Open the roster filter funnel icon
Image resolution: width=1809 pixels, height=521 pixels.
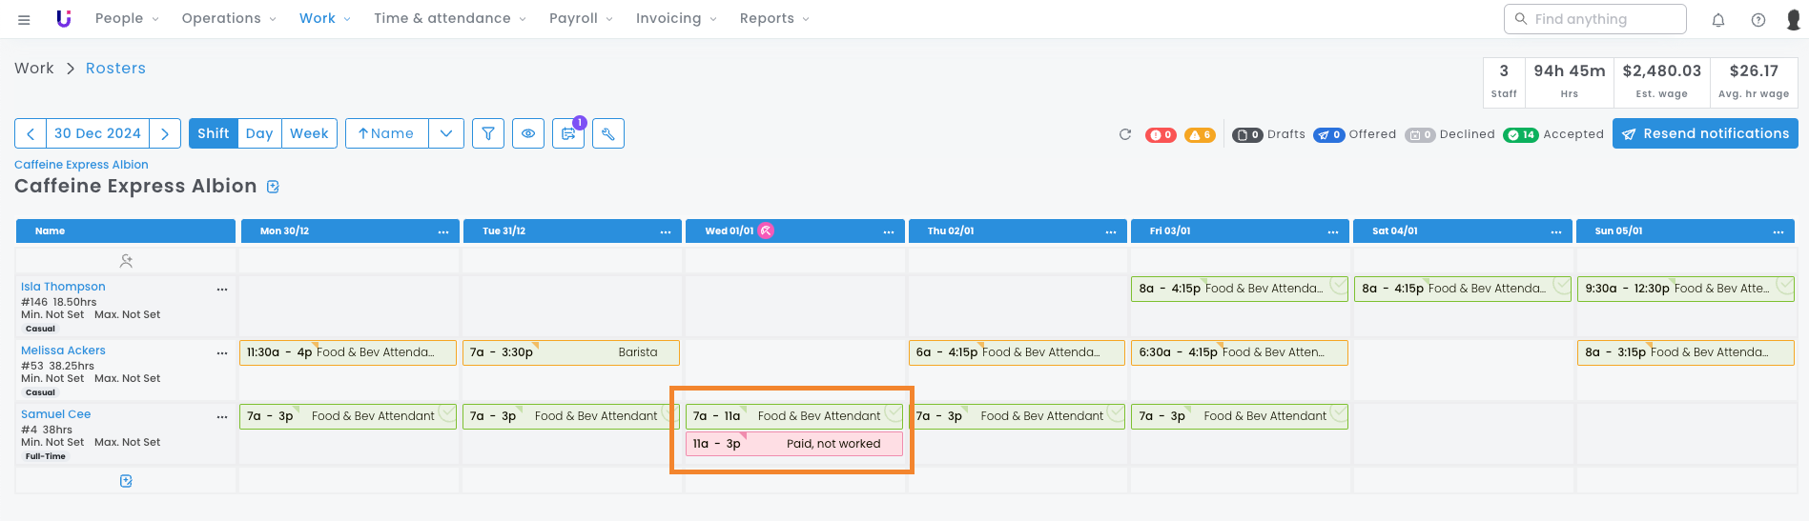pos(488,133)
